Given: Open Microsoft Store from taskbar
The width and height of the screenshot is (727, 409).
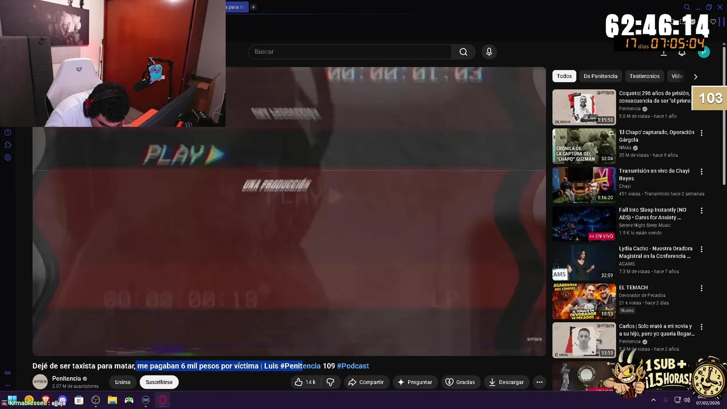Looking at the screenshot, I should 79,400.
